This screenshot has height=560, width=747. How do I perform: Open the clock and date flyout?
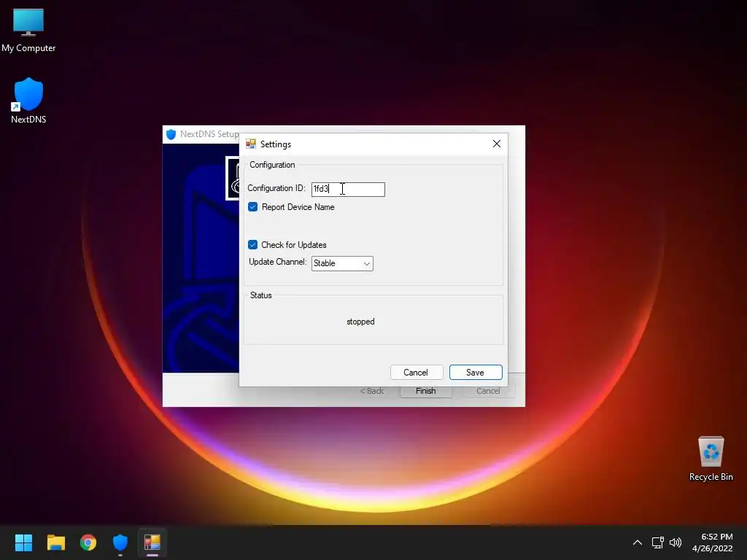tap(712, 542)
